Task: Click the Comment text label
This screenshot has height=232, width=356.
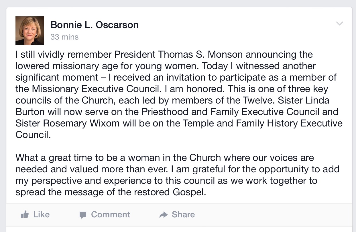Action: 111,215
